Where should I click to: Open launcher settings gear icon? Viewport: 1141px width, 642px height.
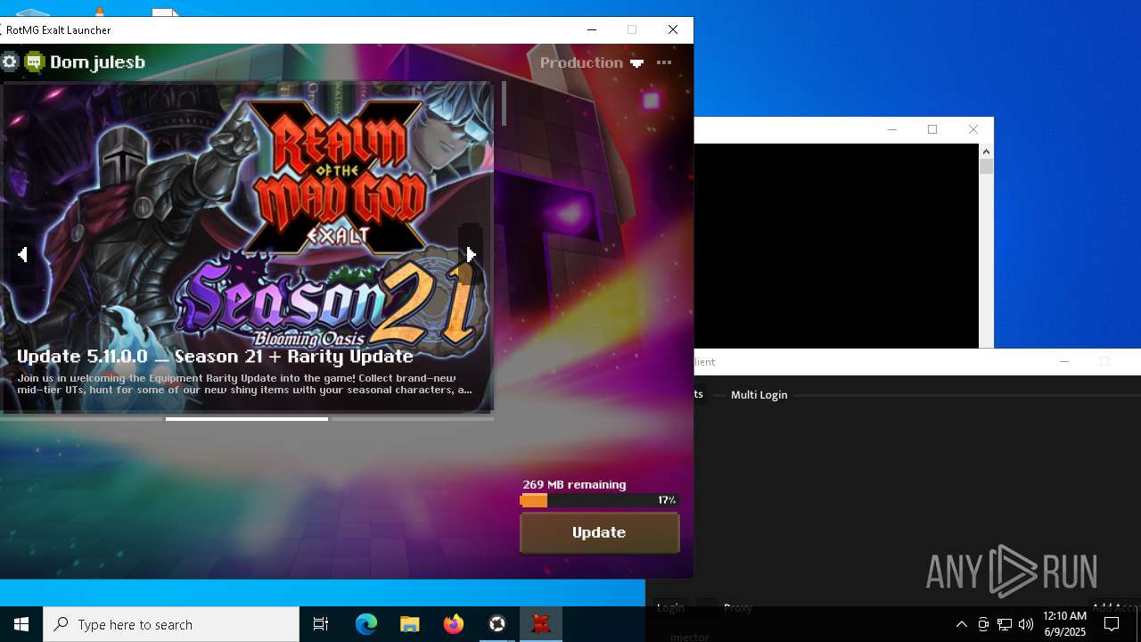(10, 62)
